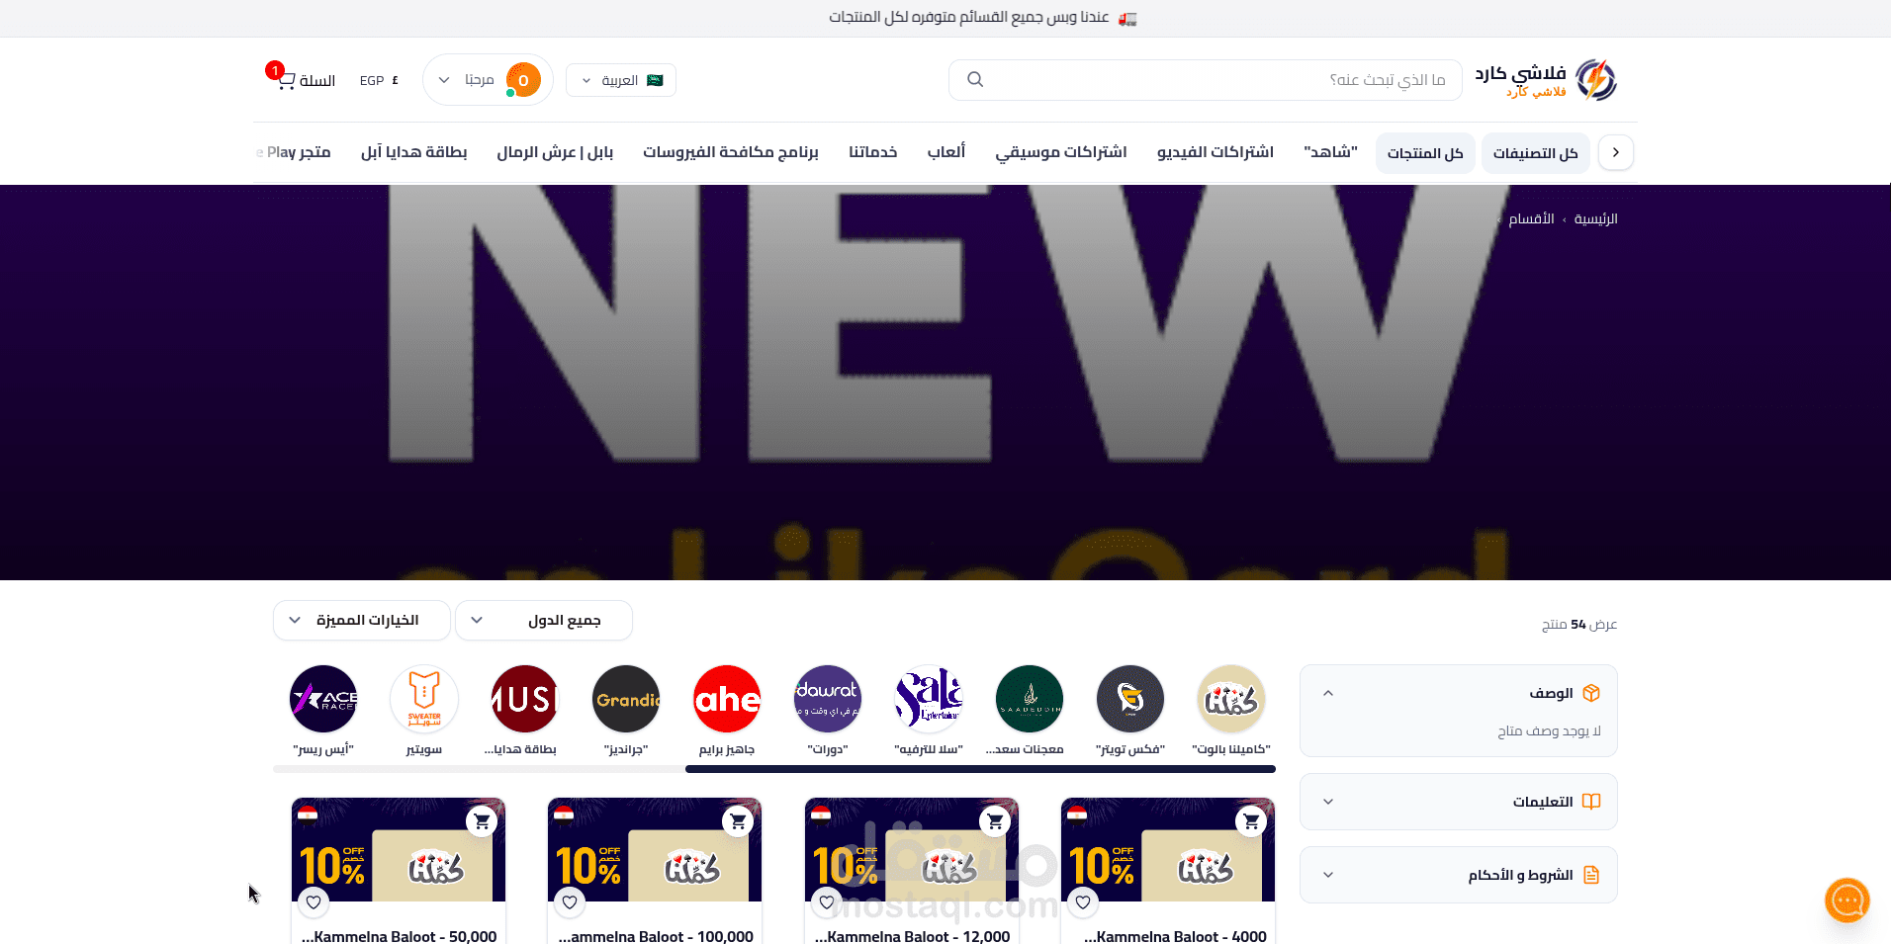
Task: Open the Kammelna Baloot 100,000 product image
Action: tap(655, 850)
